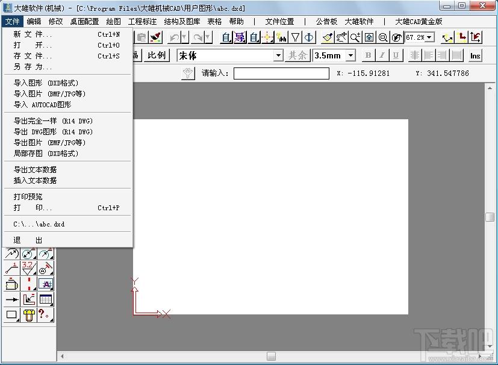Click 公告板 link in menu bar

tap(326, 21)
